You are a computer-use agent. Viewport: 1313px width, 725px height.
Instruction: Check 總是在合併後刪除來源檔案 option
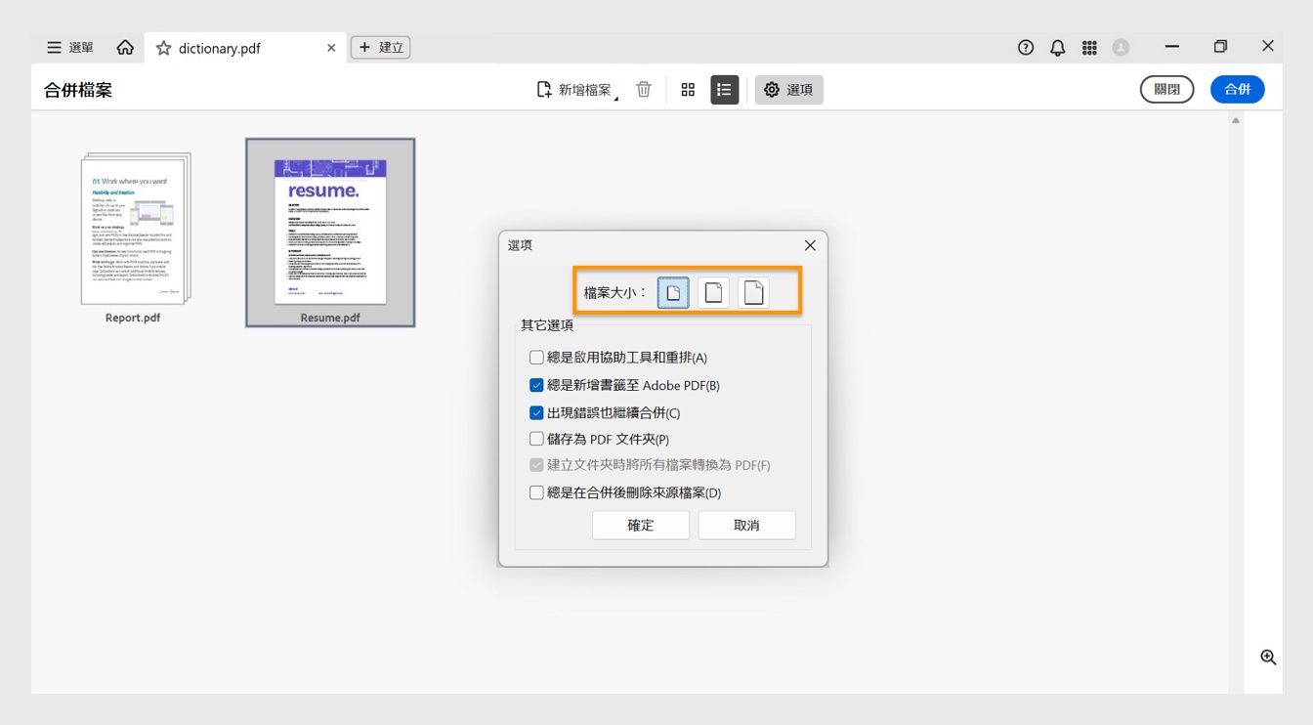(536, 492)
